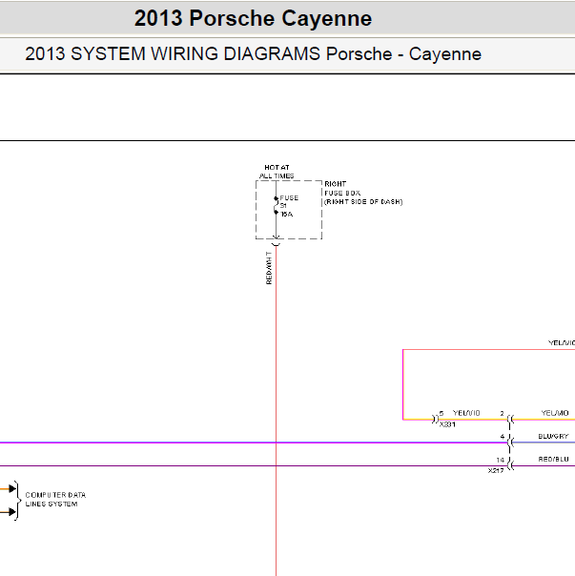The height and width of the screenshot is (576, 575).
Task: Click the fuse symbol inside the fuse box
Action: pos(276,205)
